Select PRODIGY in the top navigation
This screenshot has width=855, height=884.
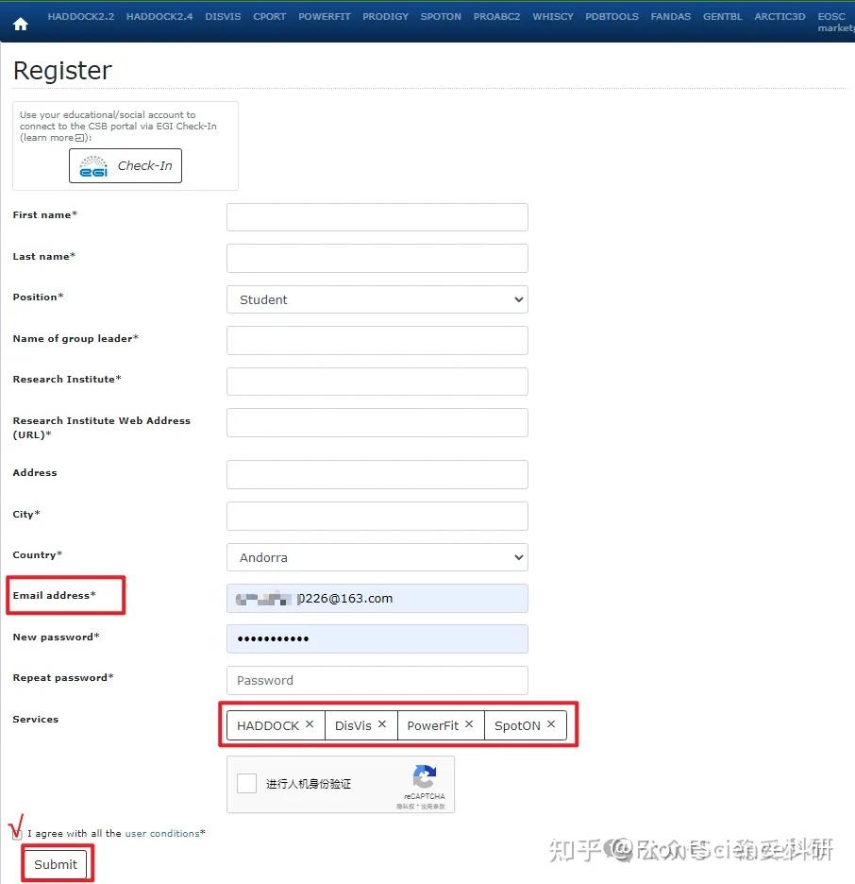click(385, 16)
